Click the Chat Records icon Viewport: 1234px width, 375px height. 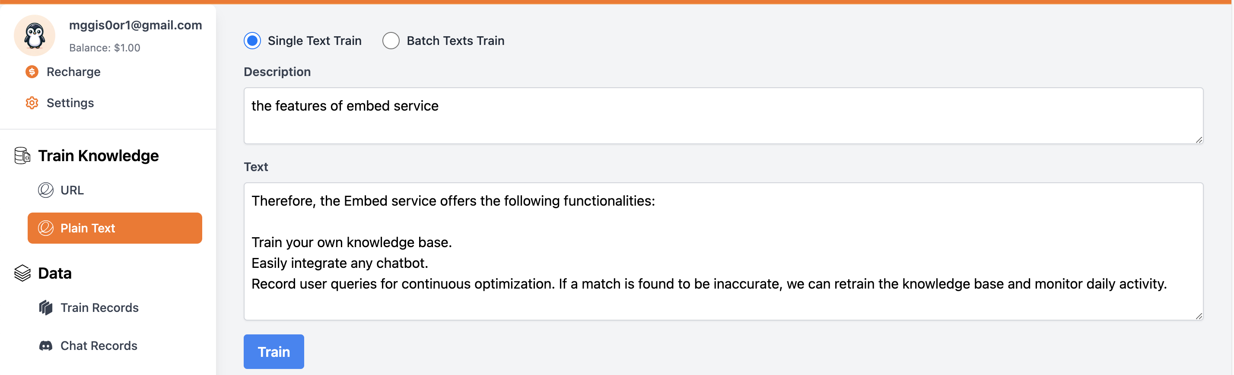point(45,346)
